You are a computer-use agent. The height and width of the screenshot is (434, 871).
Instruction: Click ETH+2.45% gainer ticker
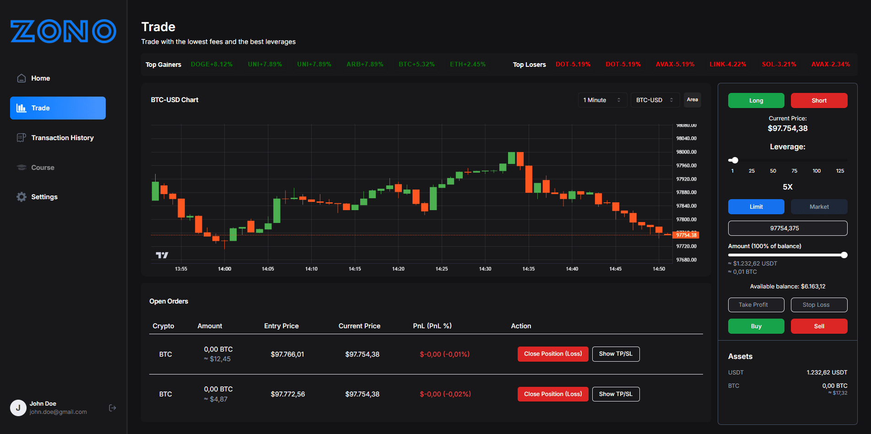(x=468, y=65)
